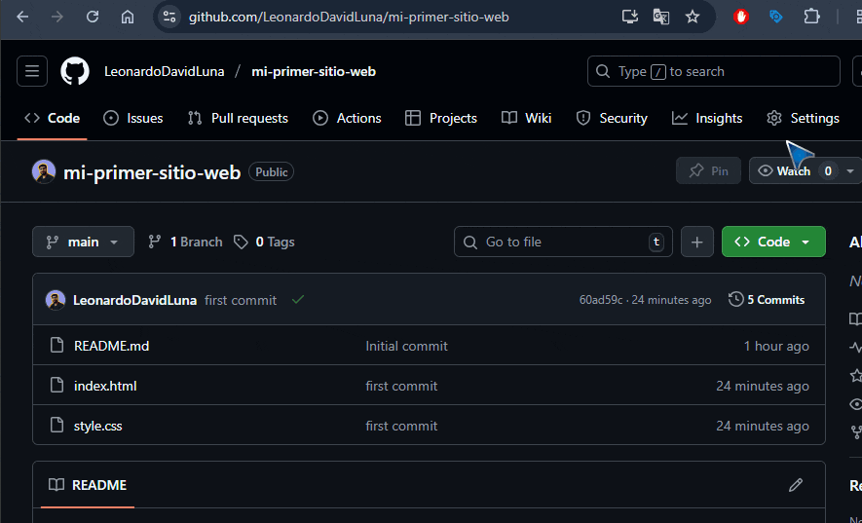This screenshot has width=862, height=523.
Task: Focus the Go to file search field
Action: 563,242
